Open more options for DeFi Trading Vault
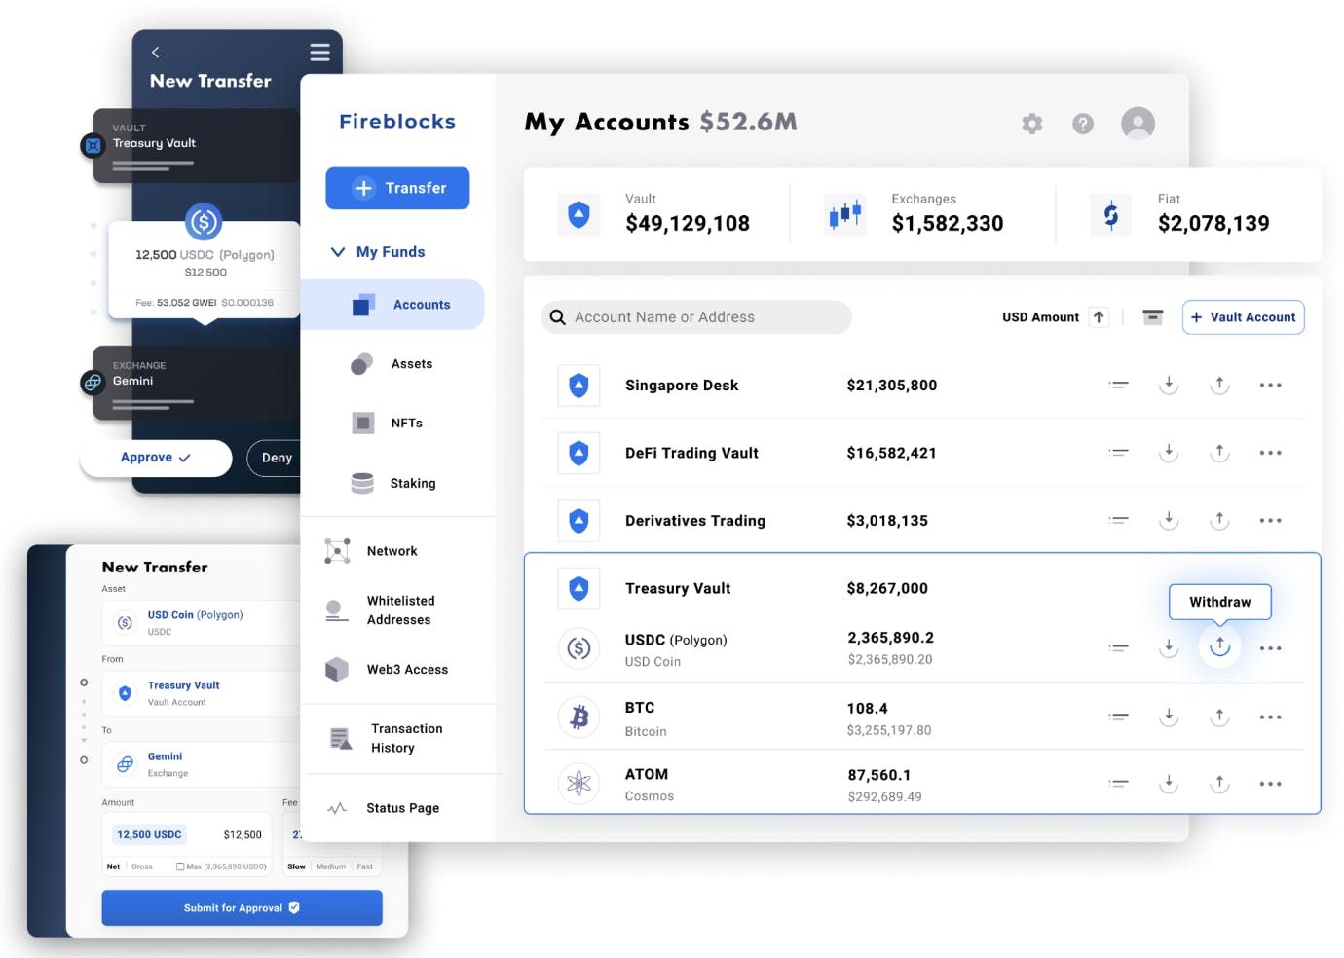The height and width of the screenshot is (958, 1344). click(1270, 453)
